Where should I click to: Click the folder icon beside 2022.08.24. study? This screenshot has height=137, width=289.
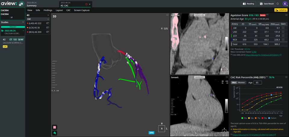pyautogui.click(x=3, y=31)
